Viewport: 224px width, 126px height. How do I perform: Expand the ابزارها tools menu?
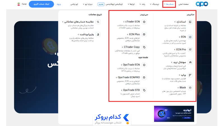pos(131,4)
